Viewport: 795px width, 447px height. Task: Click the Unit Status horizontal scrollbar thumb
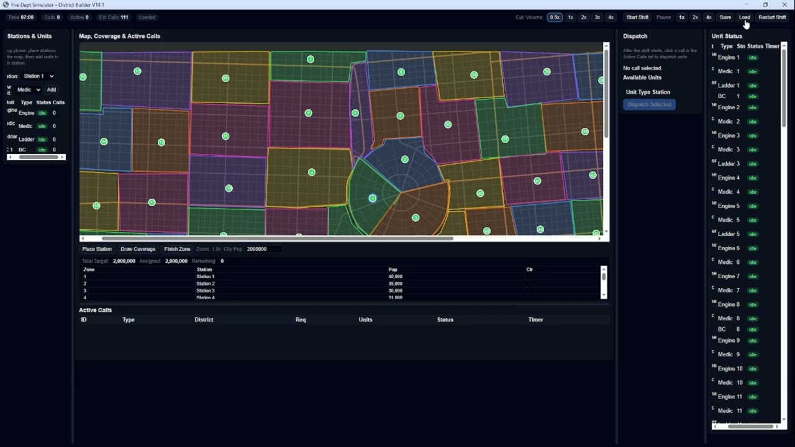(x=750, y=427)
